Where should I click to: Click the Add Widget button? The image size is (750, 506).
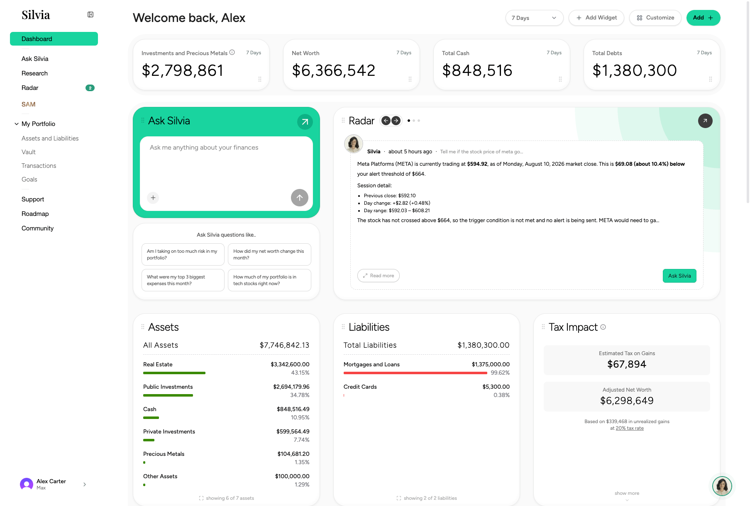pos(596,18)
